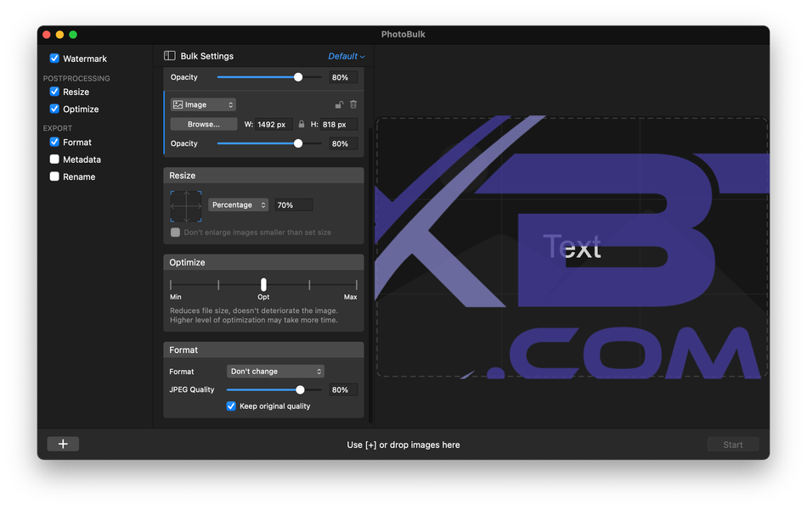Toggle the aspect ratio lock between width and height

coord(302,125)
